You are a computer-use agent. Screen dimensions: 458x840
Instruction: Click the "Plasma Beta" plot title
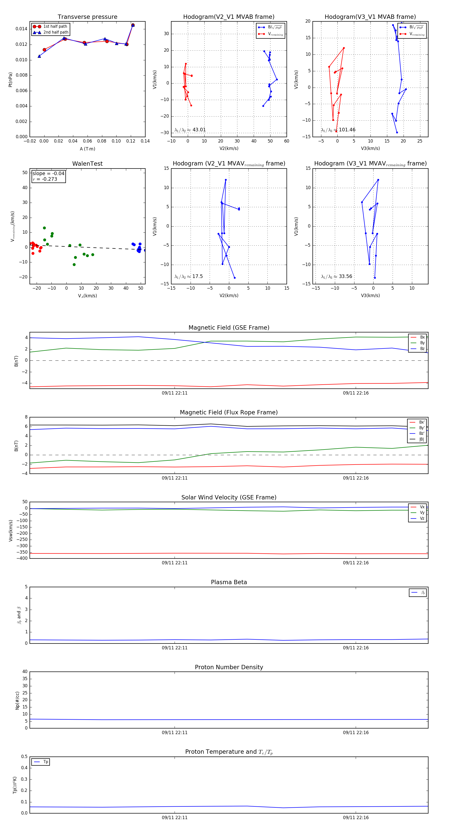229,582
